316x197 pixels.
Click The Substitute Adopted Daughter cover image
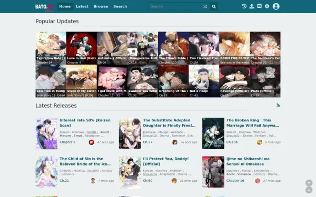tap(130, 133)
